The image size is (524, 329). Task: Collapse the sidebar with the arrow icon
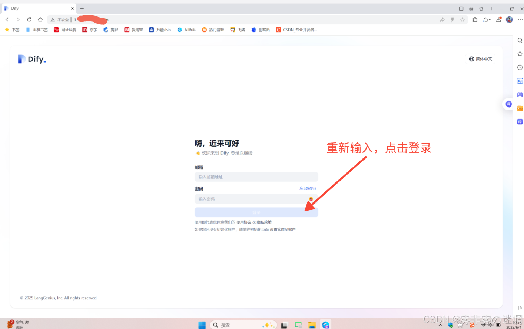coord(520,308)
